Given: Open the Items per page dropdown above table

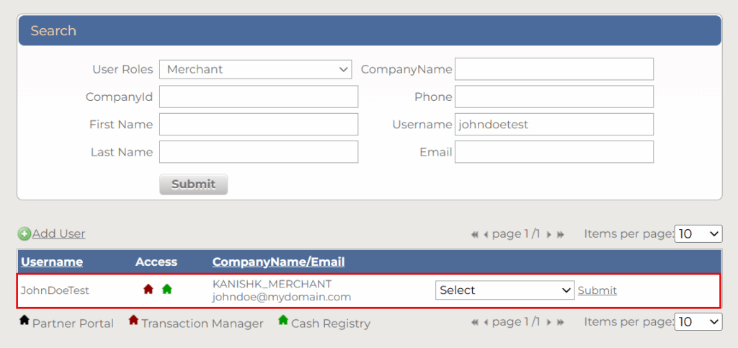Looking at the screenshot, I should 698,233.
